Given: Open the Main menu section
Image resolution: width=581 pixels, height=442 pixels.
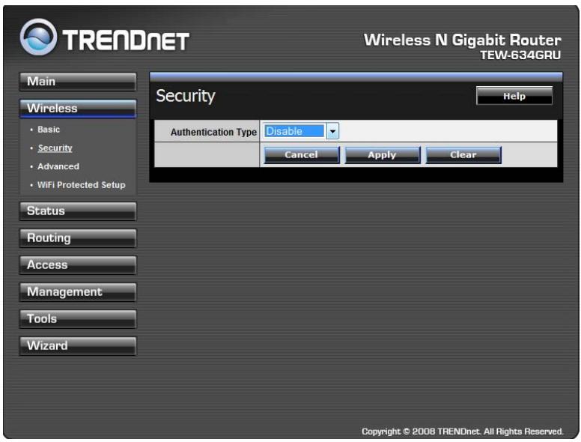Looking at the screenshot, I should tap(78, 82).
